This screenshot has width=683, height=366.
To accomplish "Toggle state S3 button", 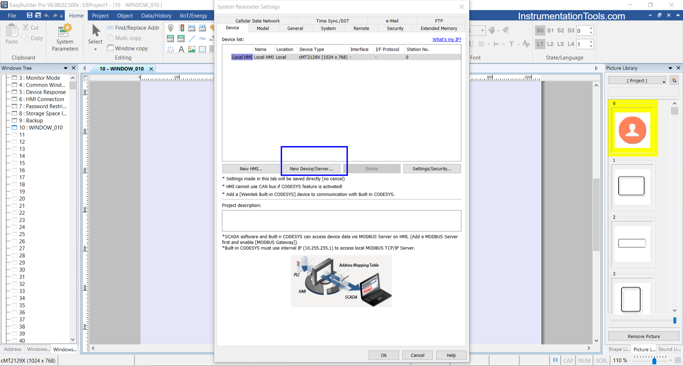I will click(x=571, y=31).
